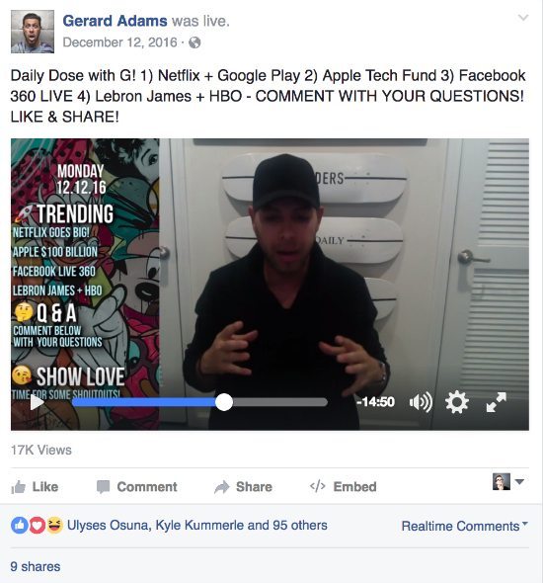The image size is (543, 583).
Task: Open post options chevron menu
Action: 523,18
